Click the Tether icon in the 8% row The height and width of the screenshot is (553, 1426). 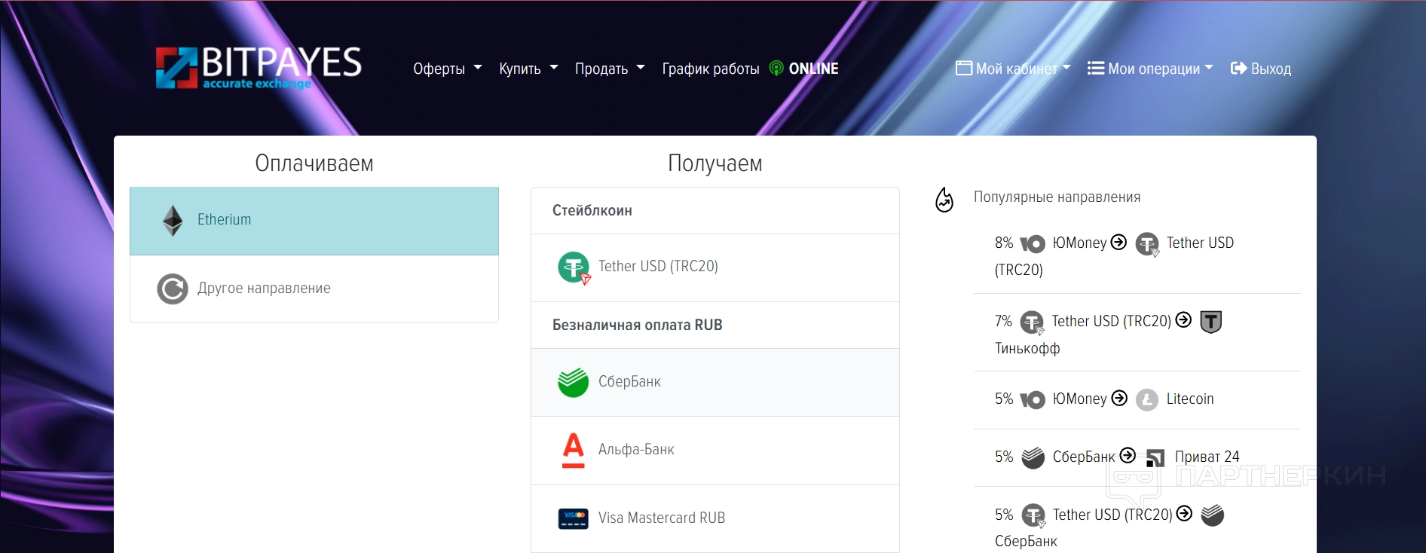[1147, 244]
